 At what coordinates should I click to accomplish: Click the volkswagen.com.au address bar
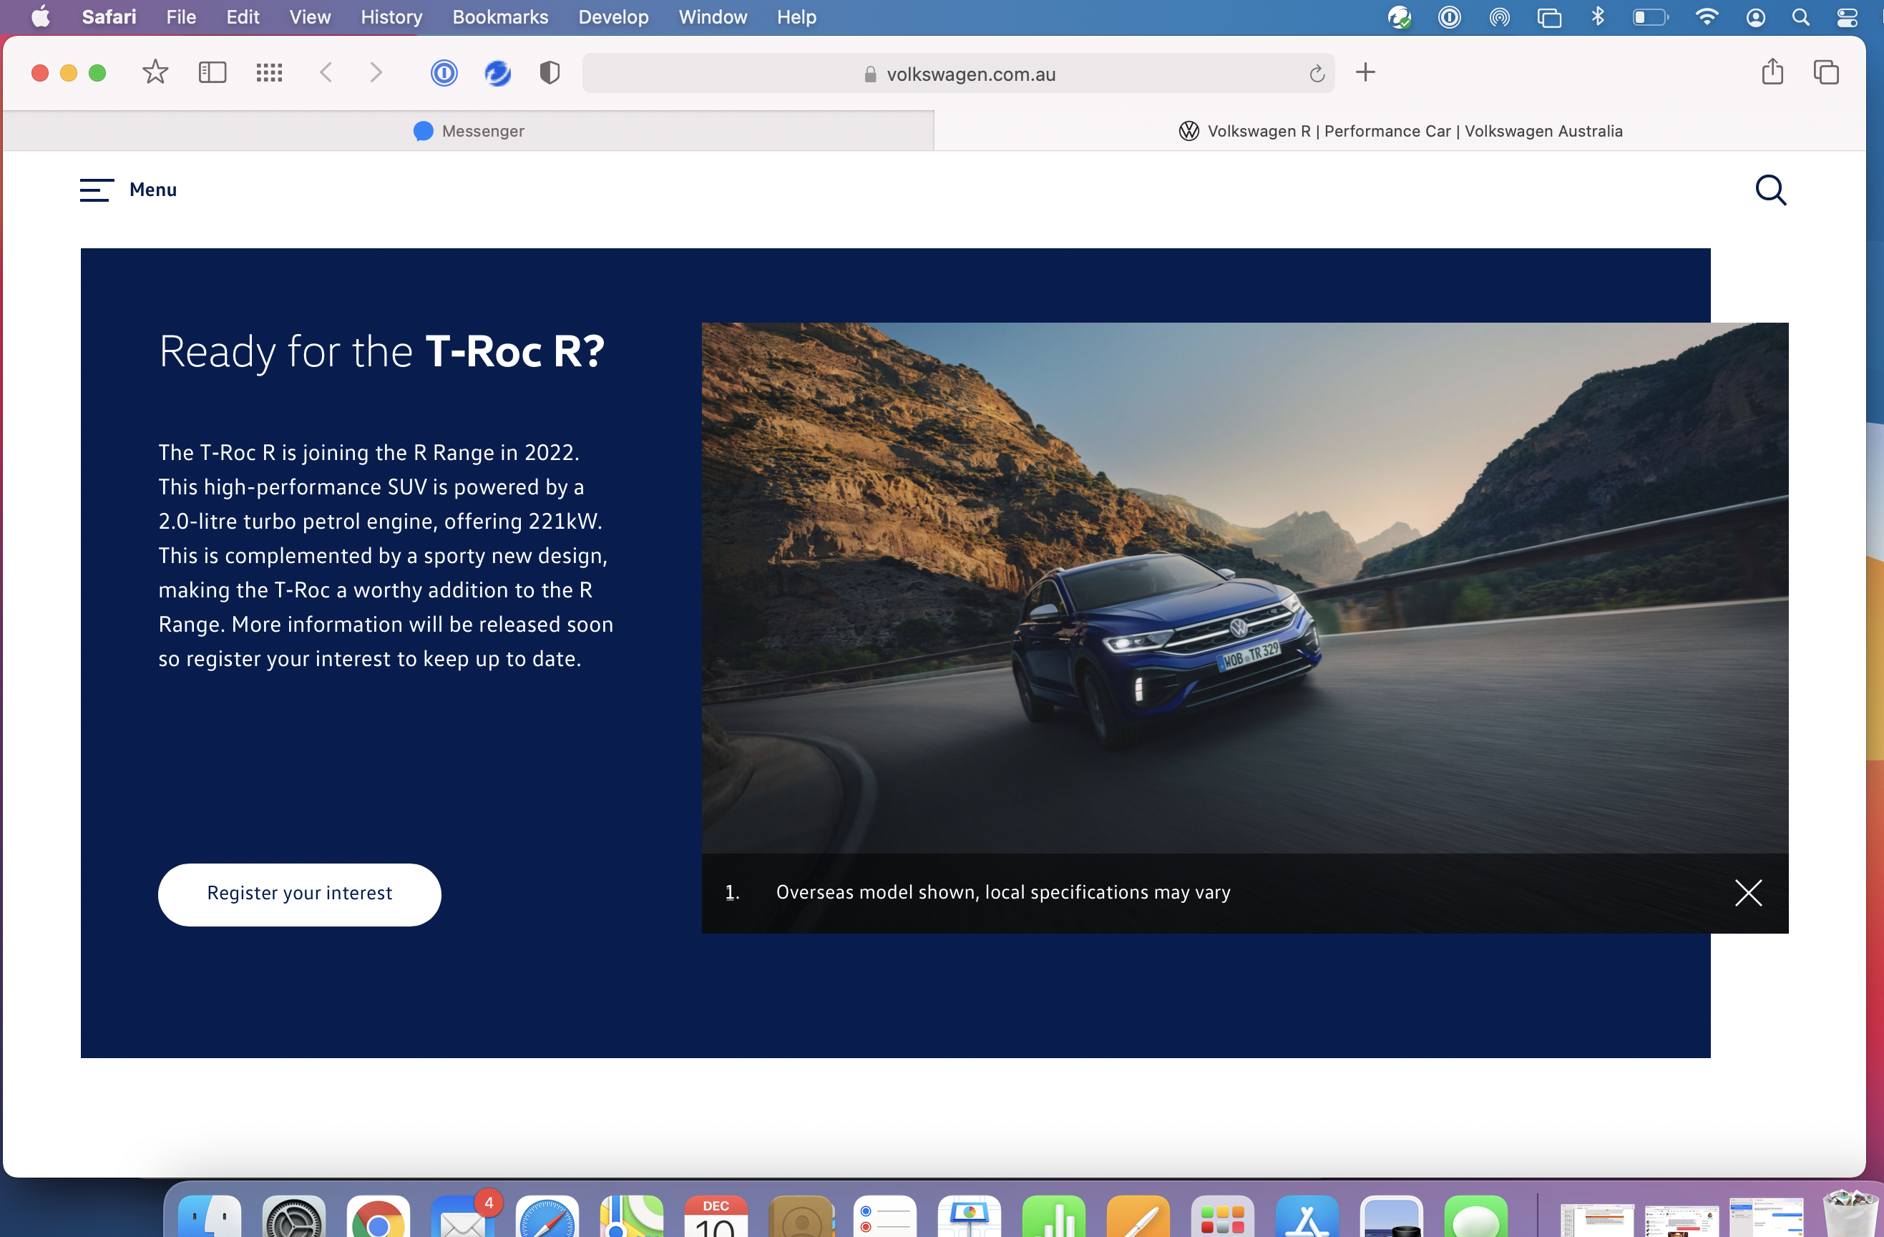[x=959, y=73]
